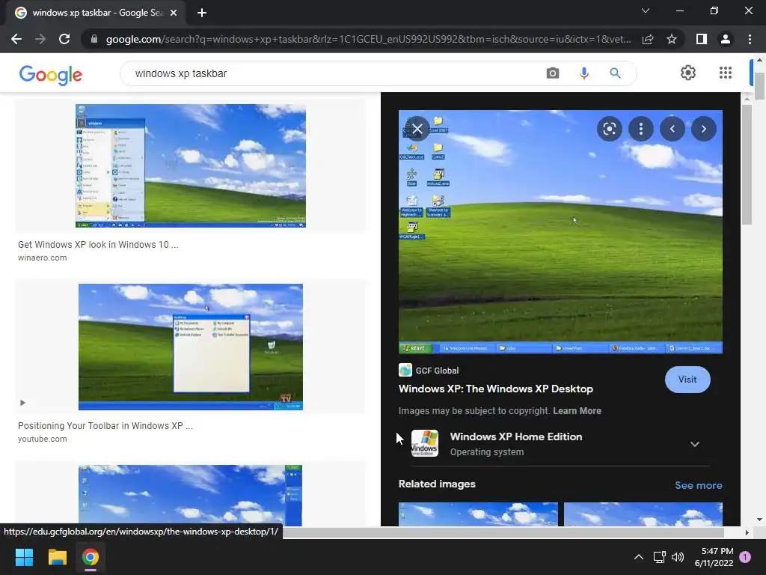Open the clock showing 5:47 PM
This screenshot has width=766, height=575.
[x=714, y=557]
